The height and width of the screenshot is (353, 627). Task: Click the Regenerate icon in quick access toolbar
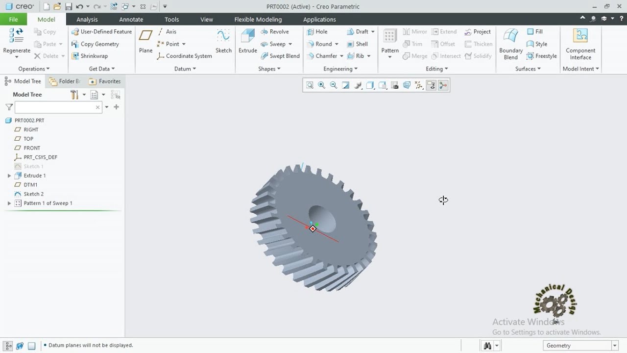tap(114, 6)
